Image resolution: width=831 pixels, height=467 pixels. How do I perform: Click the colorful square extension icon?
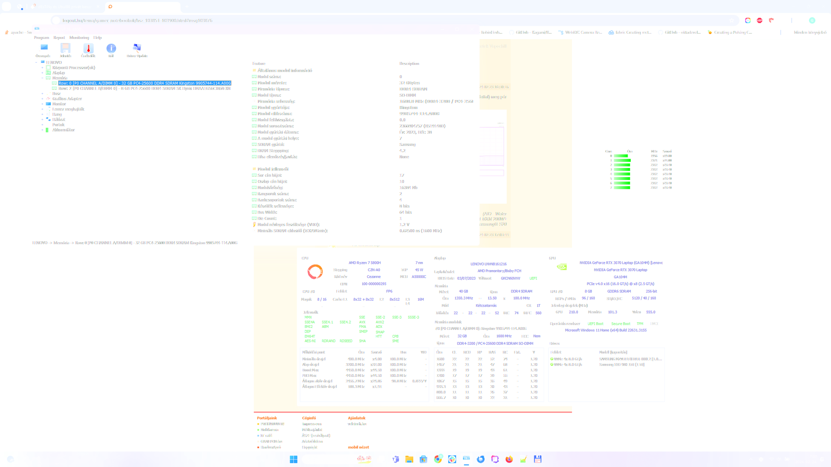748,20
